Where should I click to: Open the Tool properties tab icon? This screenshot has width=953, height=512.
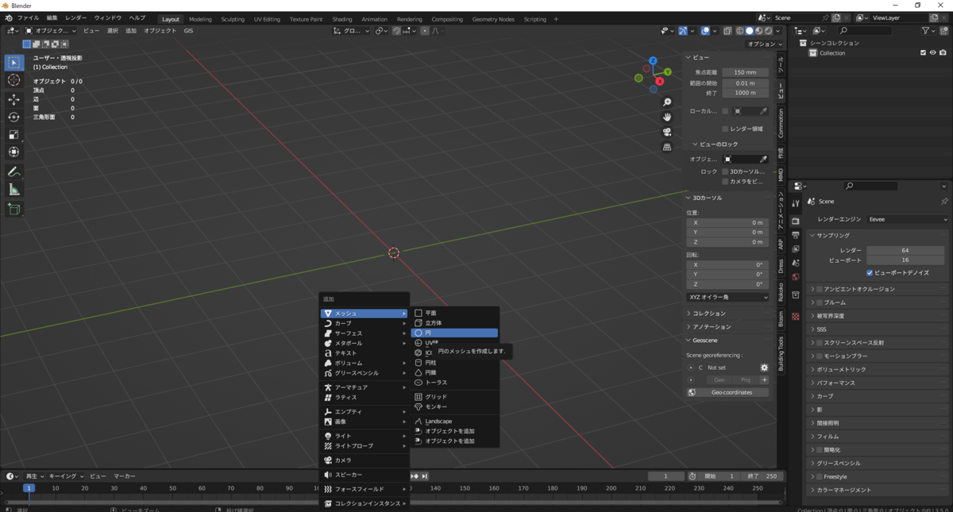[796, 204]
